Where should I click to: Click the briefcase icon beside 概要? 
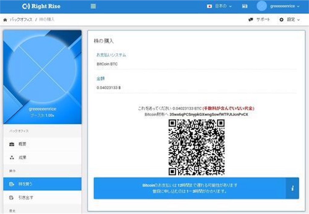tap(12, 144)
